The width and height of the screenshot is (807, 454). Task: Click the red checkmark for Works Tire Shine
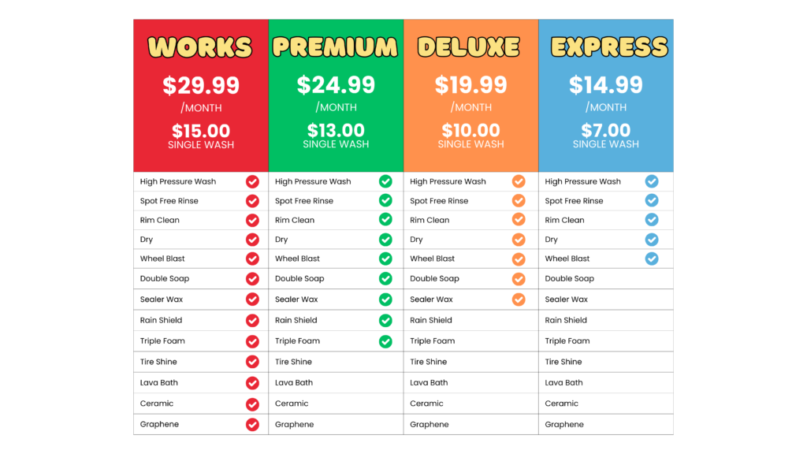252,362
